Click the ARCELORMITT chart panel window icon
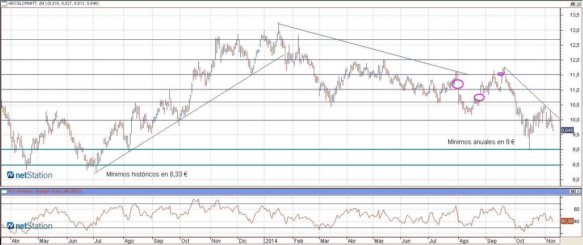The height and width of the screenshot is (245, 583). point(4,3)
